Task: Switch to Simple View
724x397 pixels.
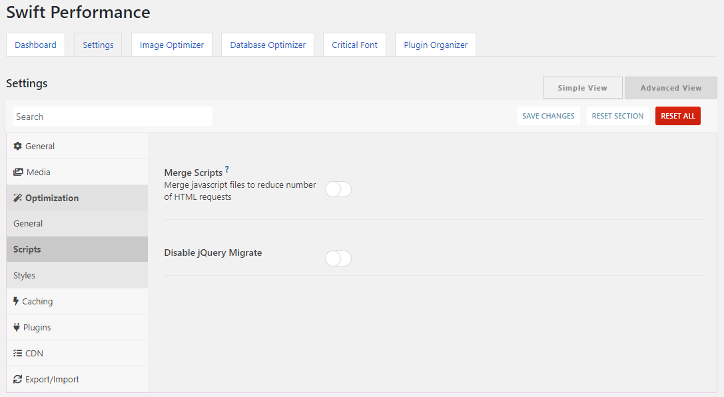Action: (582, 88)
